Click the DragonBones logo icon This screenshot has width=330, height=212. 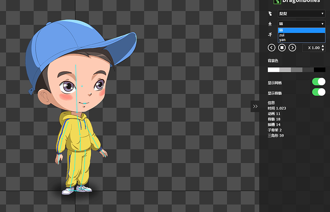[x=277, y=2]
